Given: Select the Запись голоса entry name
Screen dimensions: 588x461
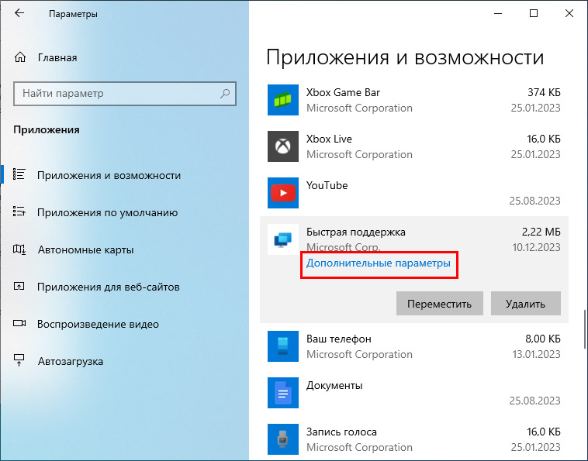Looking at the screenshot, I should click(x=341, y=432).
